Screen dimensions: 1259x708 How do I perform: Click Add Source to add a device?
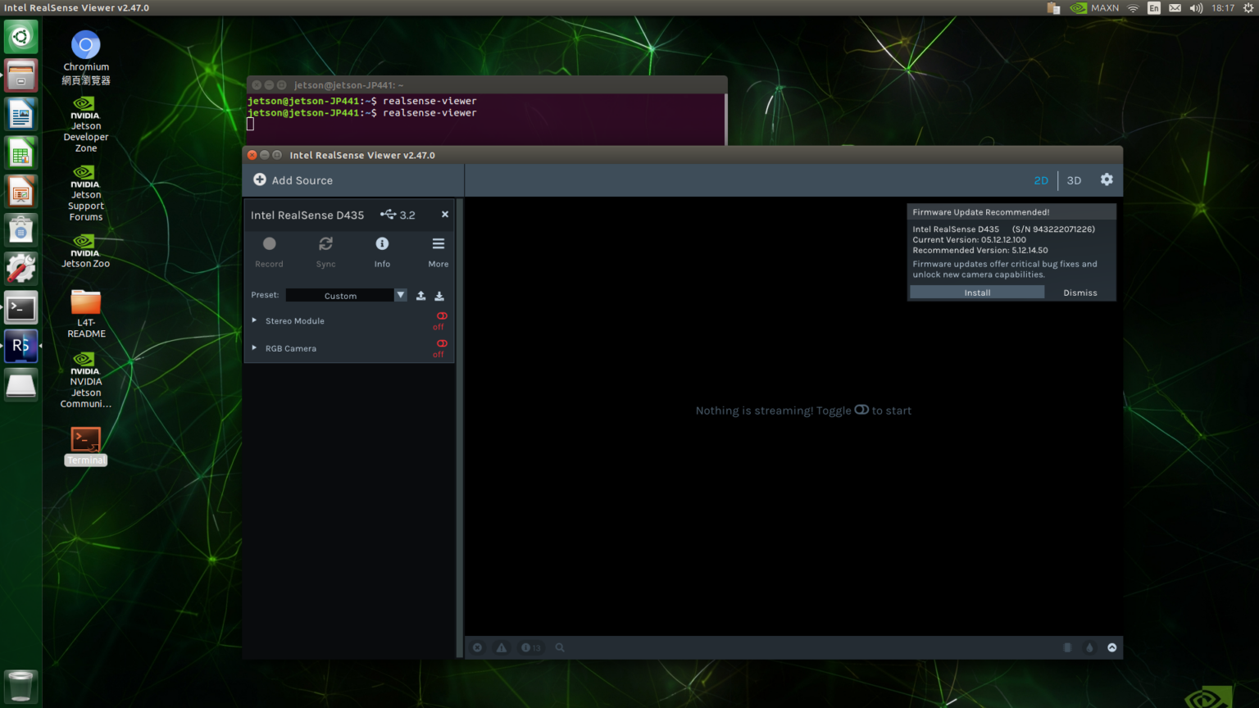coord(293,180)
